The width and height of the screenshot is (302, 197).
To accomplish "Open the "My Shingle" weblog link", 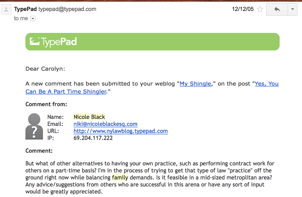I will click(195, 83).
